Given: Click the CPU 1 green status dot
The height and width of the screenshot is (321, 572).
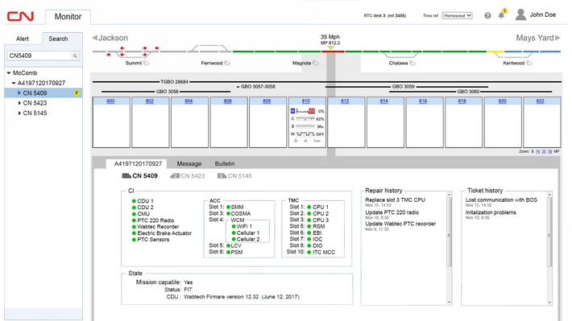Looking at the screenshot, I should pyautogui.click(x=309, y=207).
